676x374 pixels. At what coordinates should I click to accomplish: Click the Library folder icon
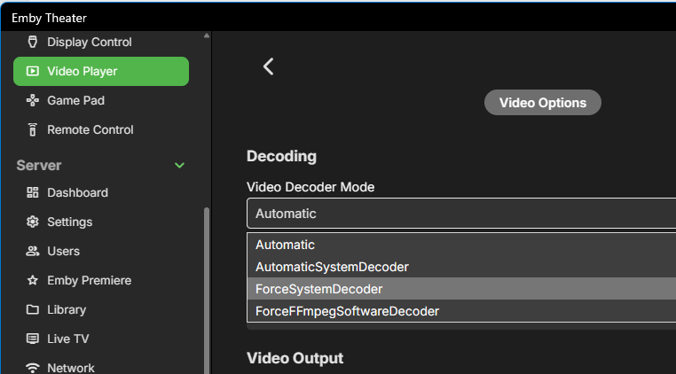coord(33,309)
